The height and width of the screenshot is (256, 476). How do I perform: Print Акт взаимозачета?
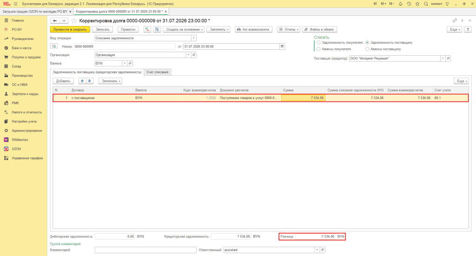coord(253,29)
